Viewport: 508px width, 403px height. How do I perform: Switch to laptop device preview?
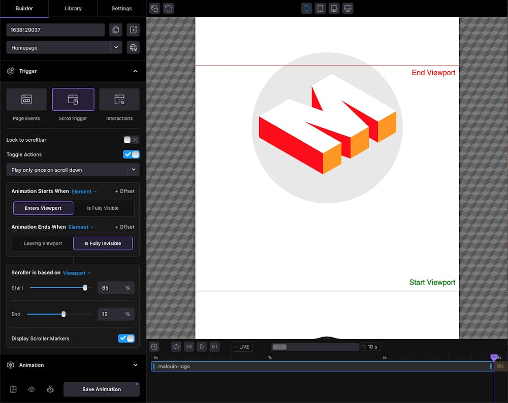[x=334, y=9]
